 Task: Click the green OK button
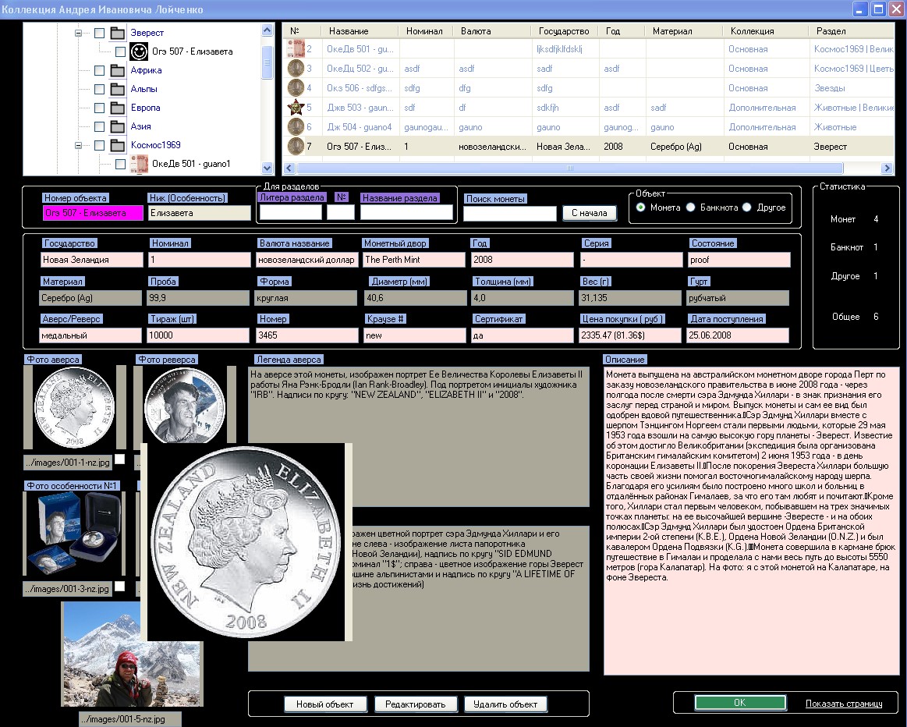coord(740,703)
